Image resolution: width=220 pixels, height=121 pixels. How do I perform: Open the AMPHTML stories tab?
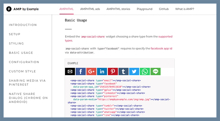118,9
